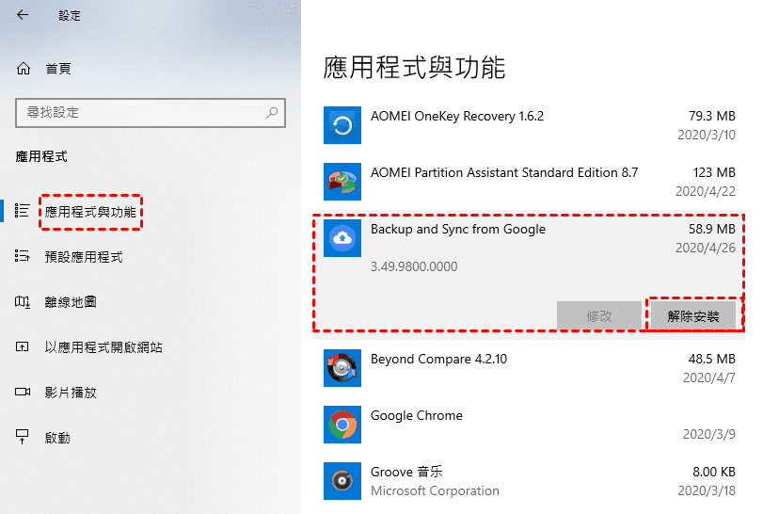Click the Backup and Sync cloud icon
The height and width of the screenshot is (514, 779).
[x=342, y=238]
